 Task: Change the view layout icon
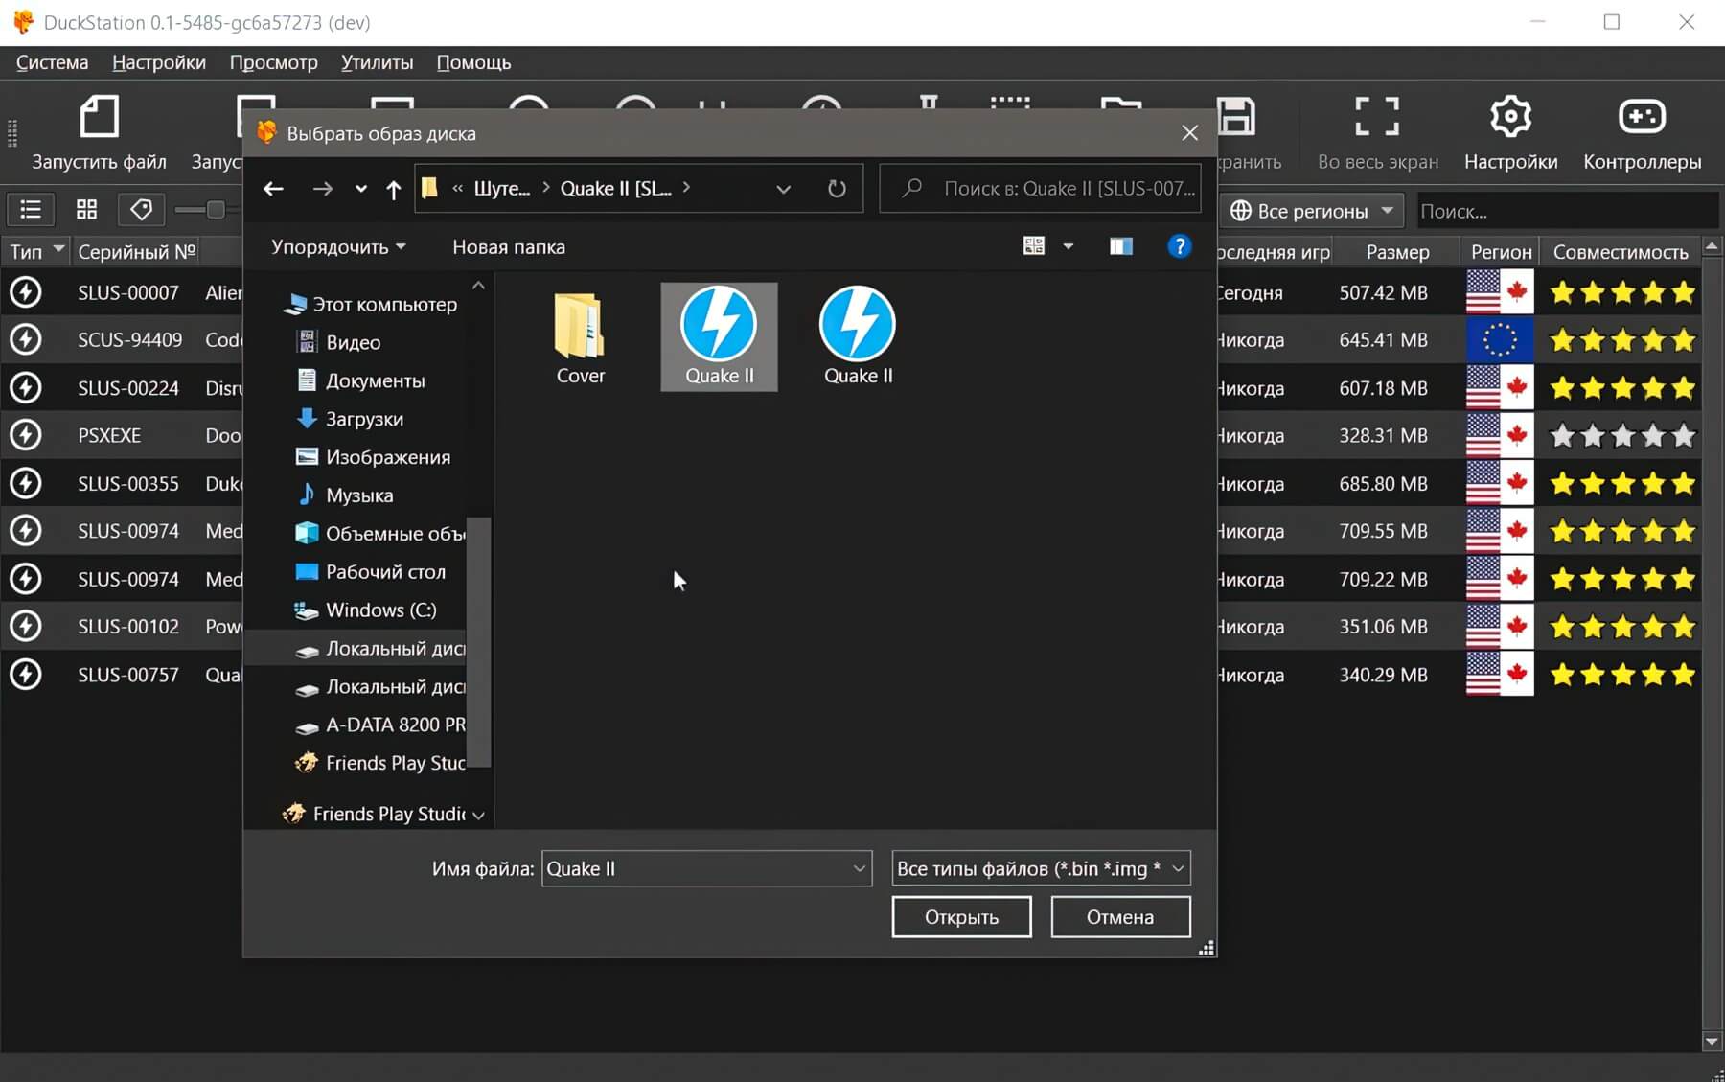pyautogui.click(x=1034, y=246)
